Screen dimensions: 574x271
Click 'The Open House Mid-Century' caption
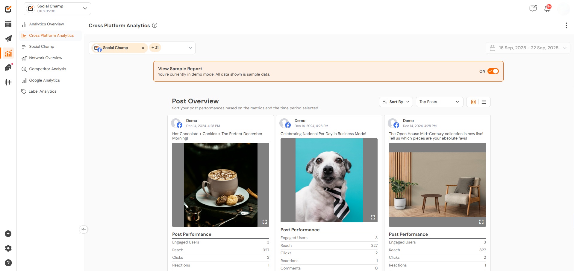tap(436, 136)
